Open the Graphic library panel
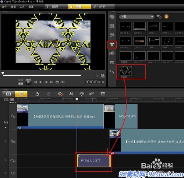Screen dimensions: 184x178 click(x=112, y=53)
